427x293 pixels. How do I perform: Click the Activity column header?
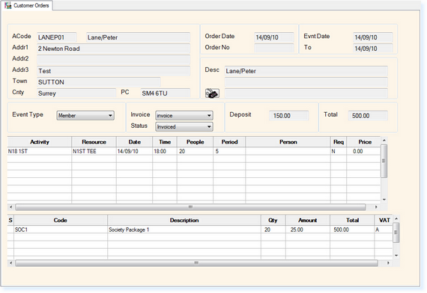40,142
